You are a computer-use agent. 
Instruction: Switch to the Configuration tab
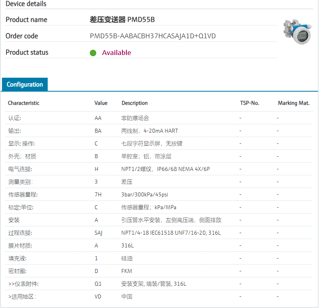point(25,84)
